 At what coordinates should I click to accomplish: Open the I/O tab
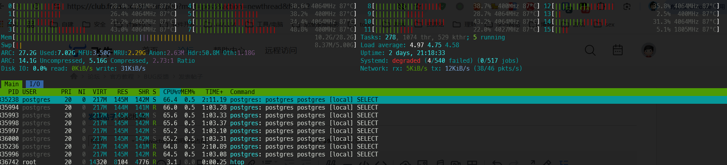(34, 84)
